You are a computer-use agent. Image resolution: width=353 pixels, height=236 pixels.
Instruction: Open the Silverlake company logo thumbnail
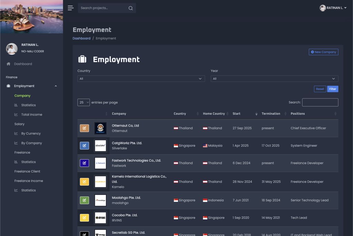pos(100,145)
